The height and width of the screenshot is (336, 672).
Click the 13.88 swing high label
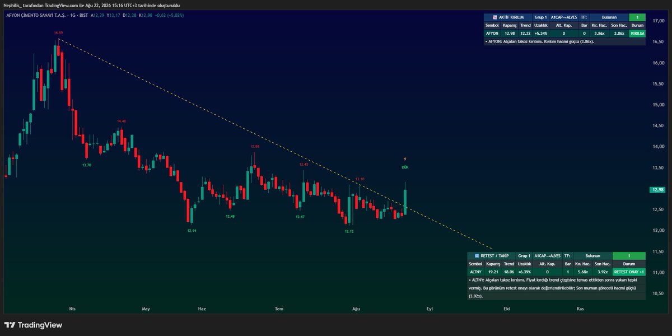(255, 146)
